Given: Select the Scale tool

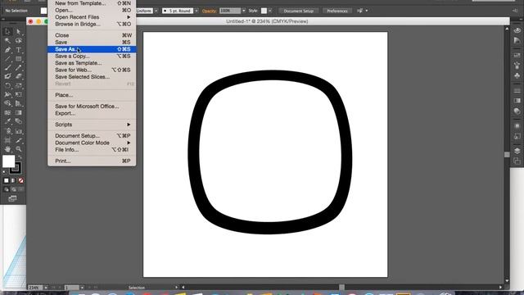Looking at the screenshot, I should click(x=19, y=85).
